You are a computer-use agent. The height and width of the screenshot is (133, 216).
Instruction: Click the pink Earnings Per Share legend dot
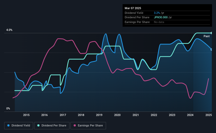pyautogui.click(x=75, y=125)
